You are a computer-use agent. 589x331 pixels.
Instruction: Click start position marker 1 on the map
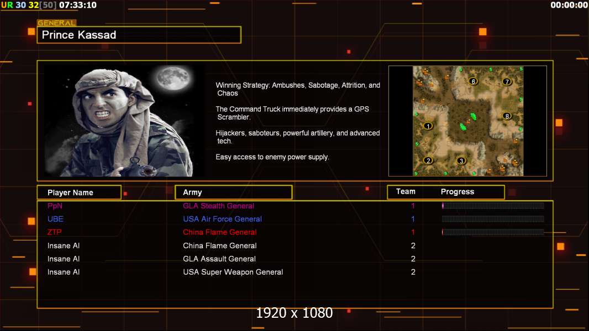pyautogui.click(x=428, y=126)
